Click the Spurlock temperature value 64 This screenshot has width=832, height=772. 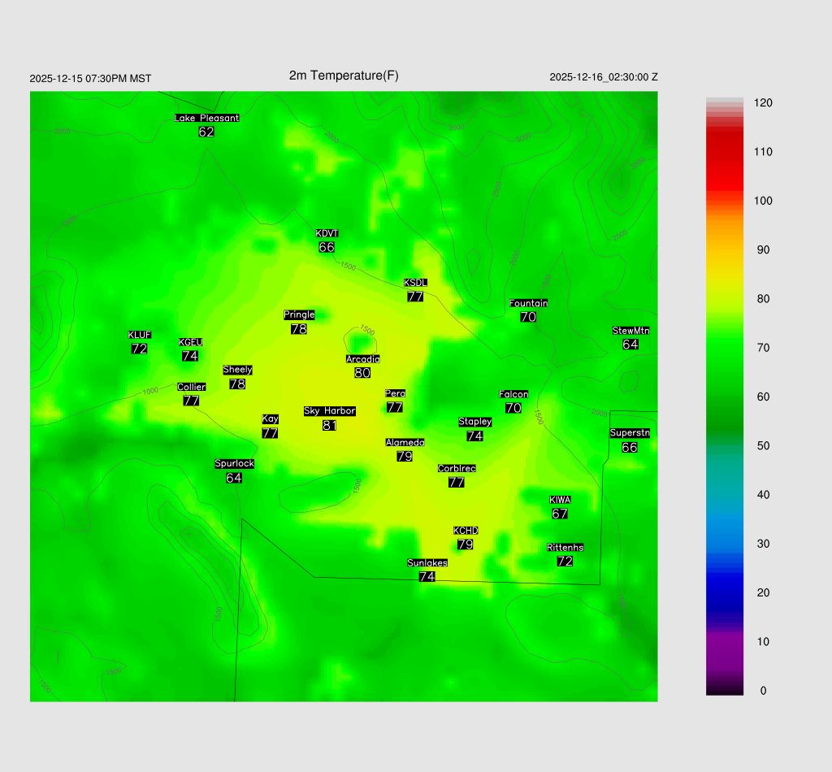point(234,478)
